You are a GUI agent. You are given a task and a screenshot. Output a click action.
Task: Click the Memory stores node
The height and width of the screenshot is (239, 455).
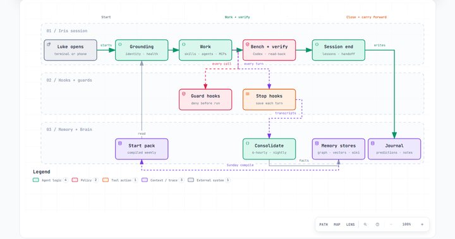338,149
